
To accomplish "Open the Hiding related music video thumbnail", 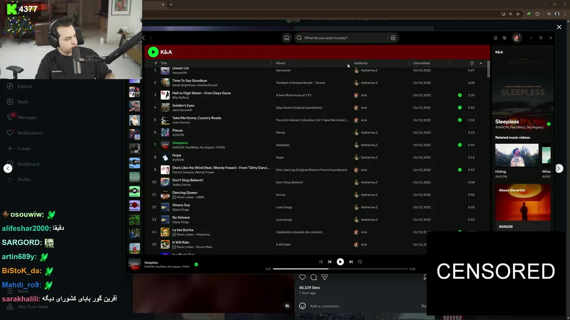I will tap(517, 155).
